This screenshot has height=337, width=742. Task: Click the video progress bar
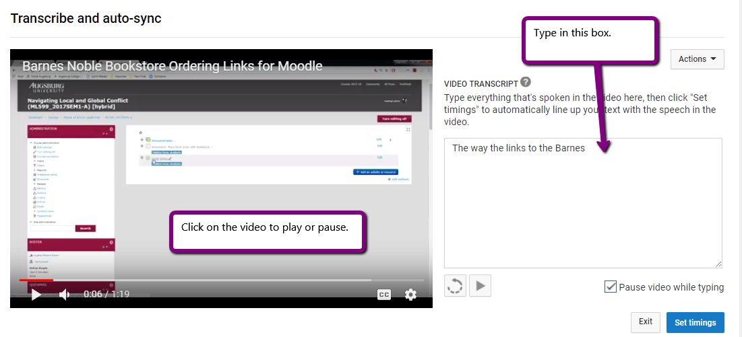(x=222, y=280)
